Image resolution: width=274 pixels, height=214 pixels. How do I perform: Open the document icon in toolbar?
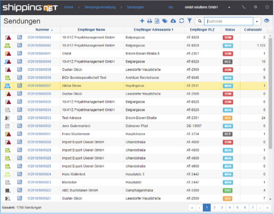click(157, 21)
